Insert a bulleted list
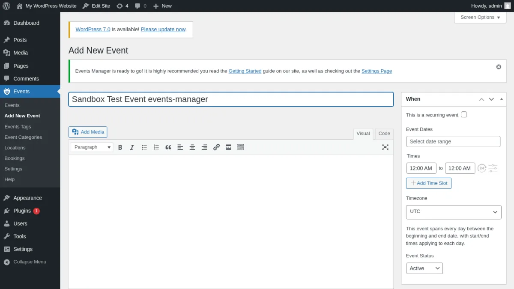Screen dimensions: 514x289 [144, 147]
